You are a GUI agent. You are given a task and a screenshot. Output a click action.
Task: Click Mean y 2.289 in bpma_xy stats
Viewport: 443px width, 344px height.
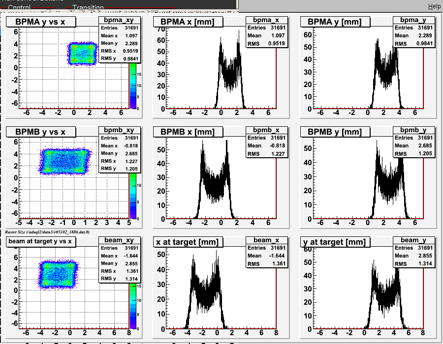click(119, 43)
